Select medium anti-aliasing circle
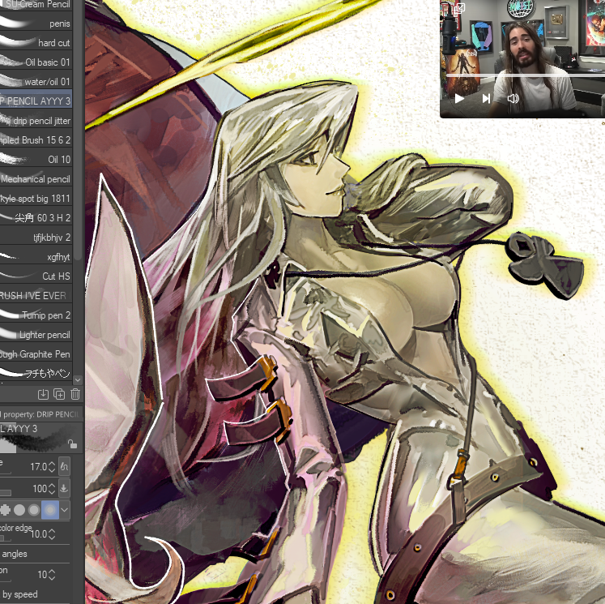The width and height of the screenshot is (605, 604). tap(34, 510)
